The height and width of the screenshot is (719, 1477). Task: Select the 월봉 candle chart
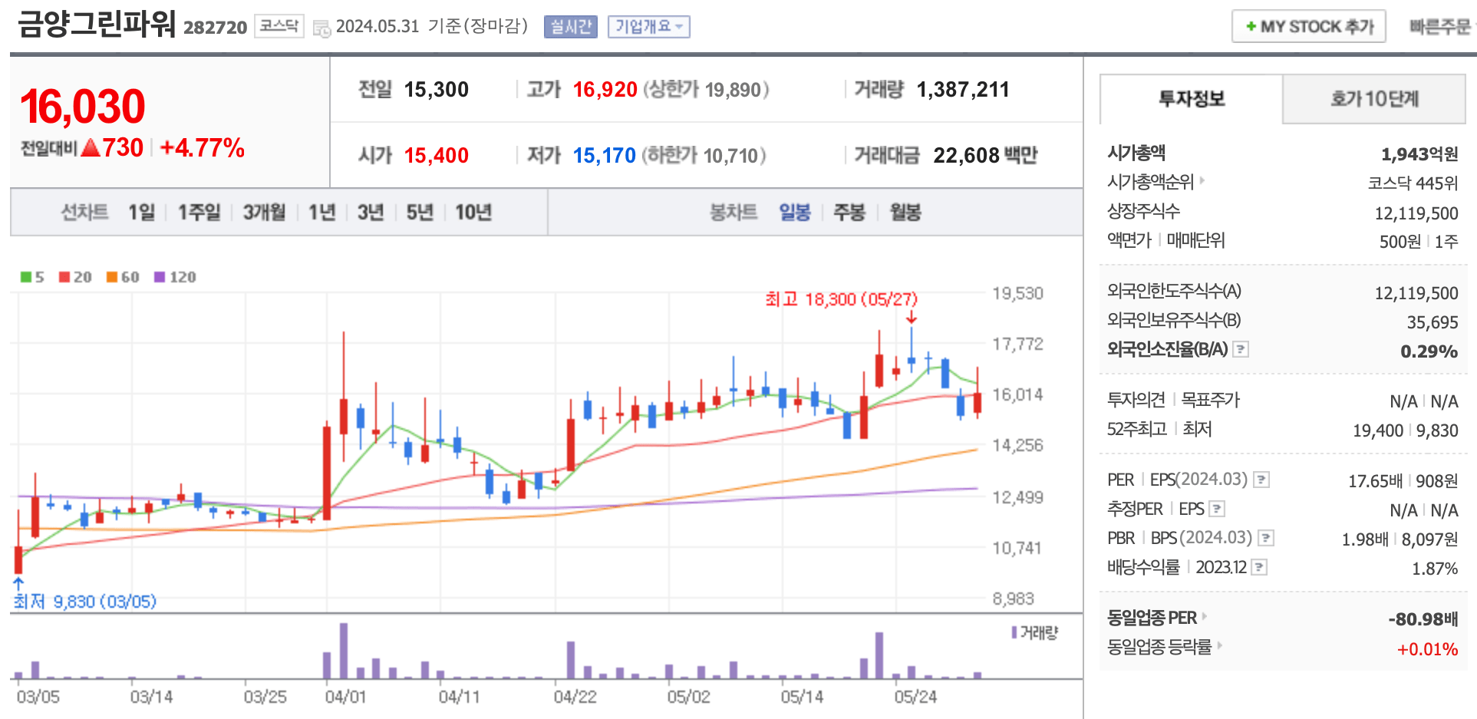[905, 213]
